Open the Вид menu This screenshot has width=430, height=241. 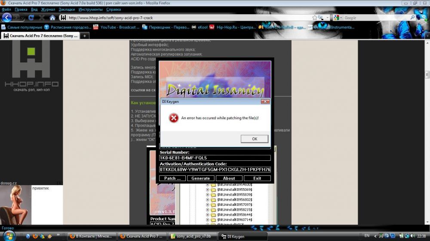(34, 9)
